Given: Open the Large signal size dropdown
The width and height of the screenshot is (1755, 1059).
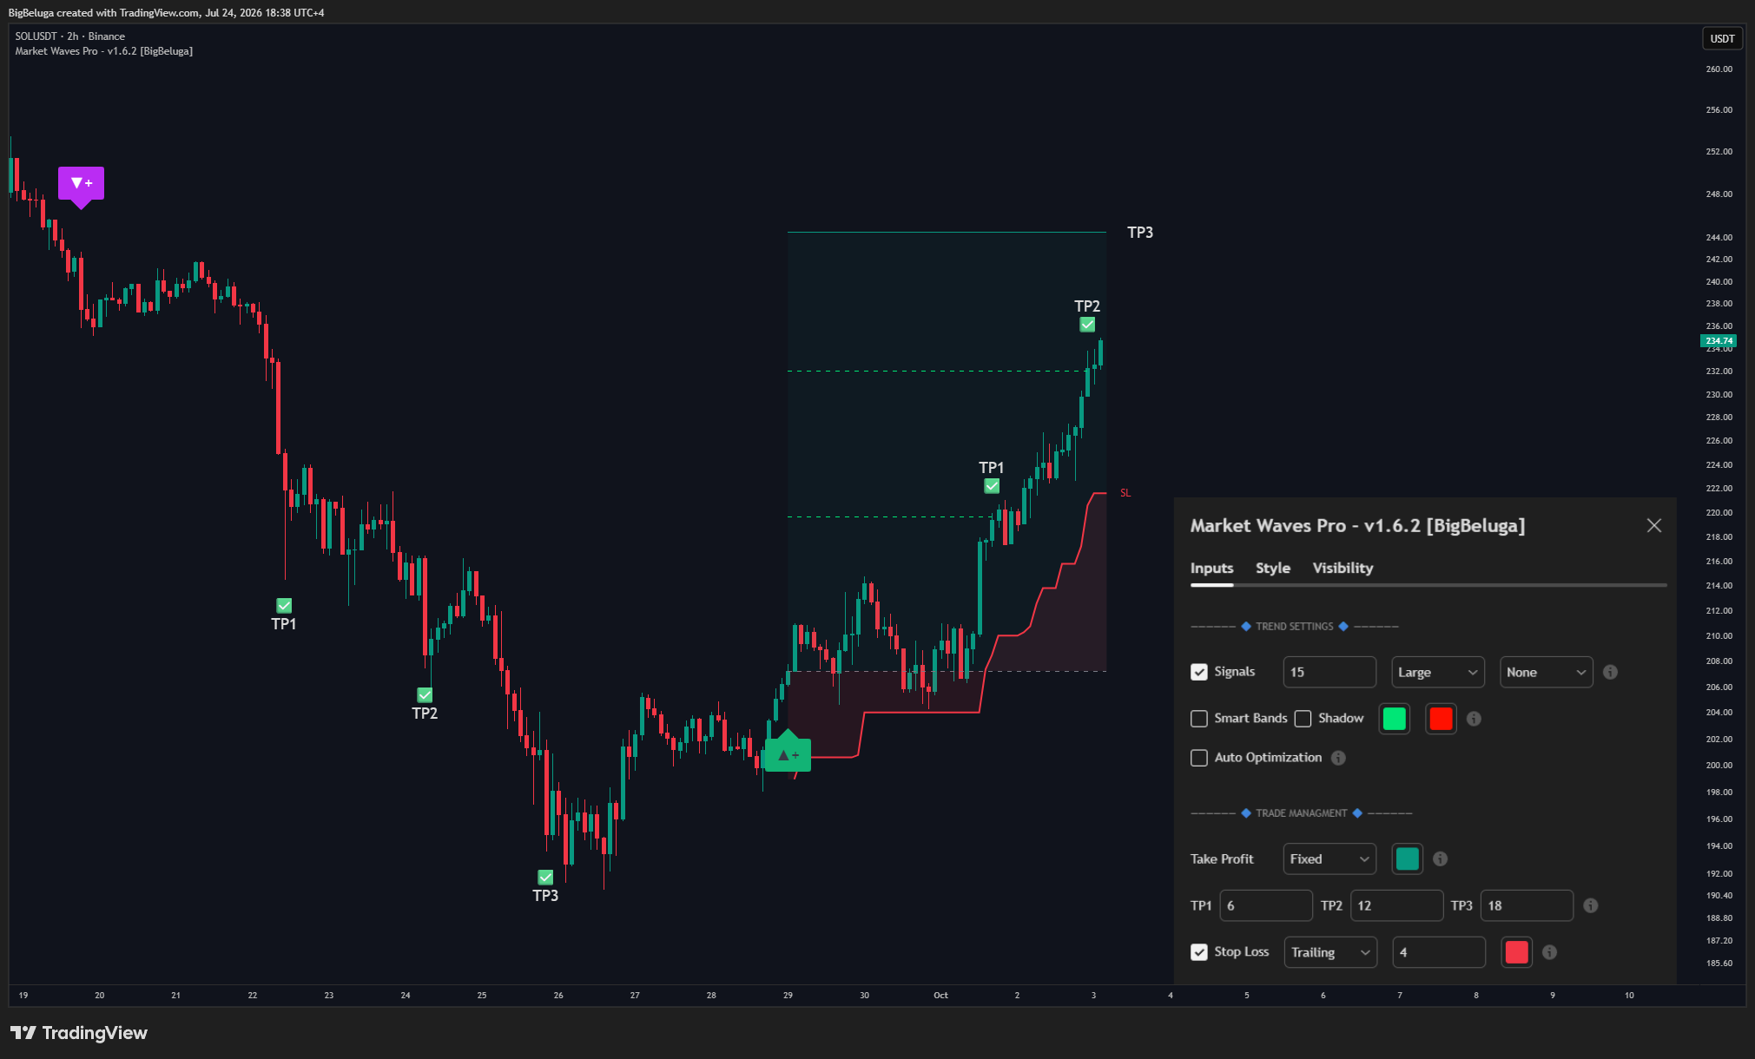Looking at the screenshot, I should [1438, 672].
